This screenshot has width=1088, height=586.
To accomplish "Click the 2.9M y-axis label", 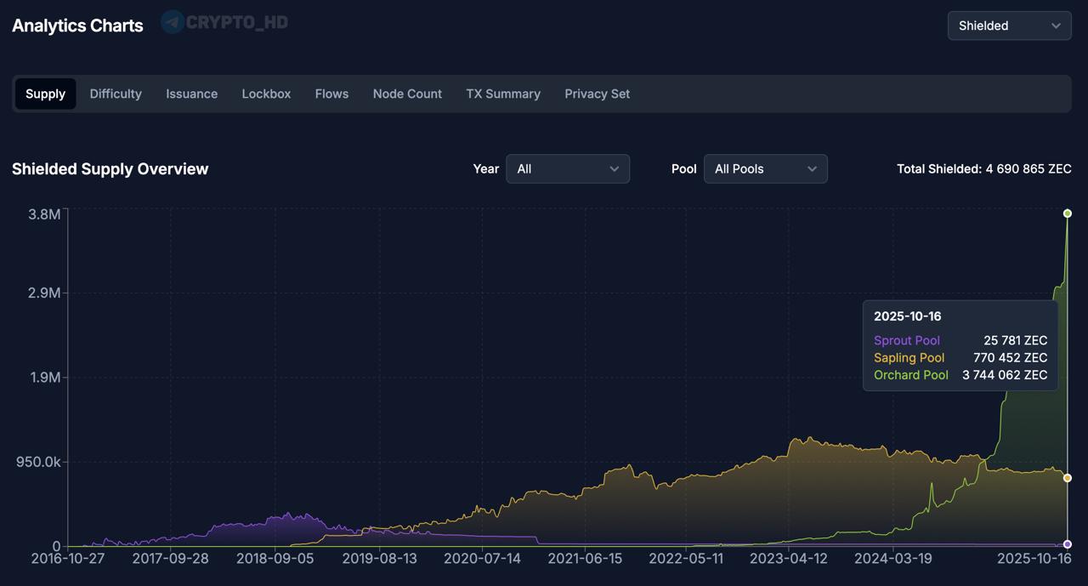I will click(44, 293).
